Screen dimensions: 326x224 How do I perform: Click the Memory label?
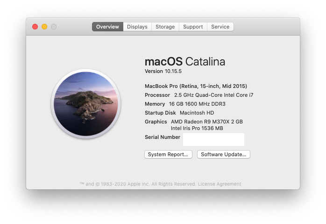(x=155, y=104)
